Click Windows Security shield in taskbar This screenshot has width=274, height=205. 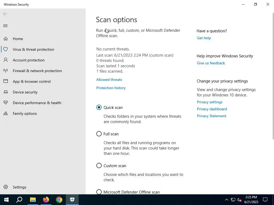[72, 200]
